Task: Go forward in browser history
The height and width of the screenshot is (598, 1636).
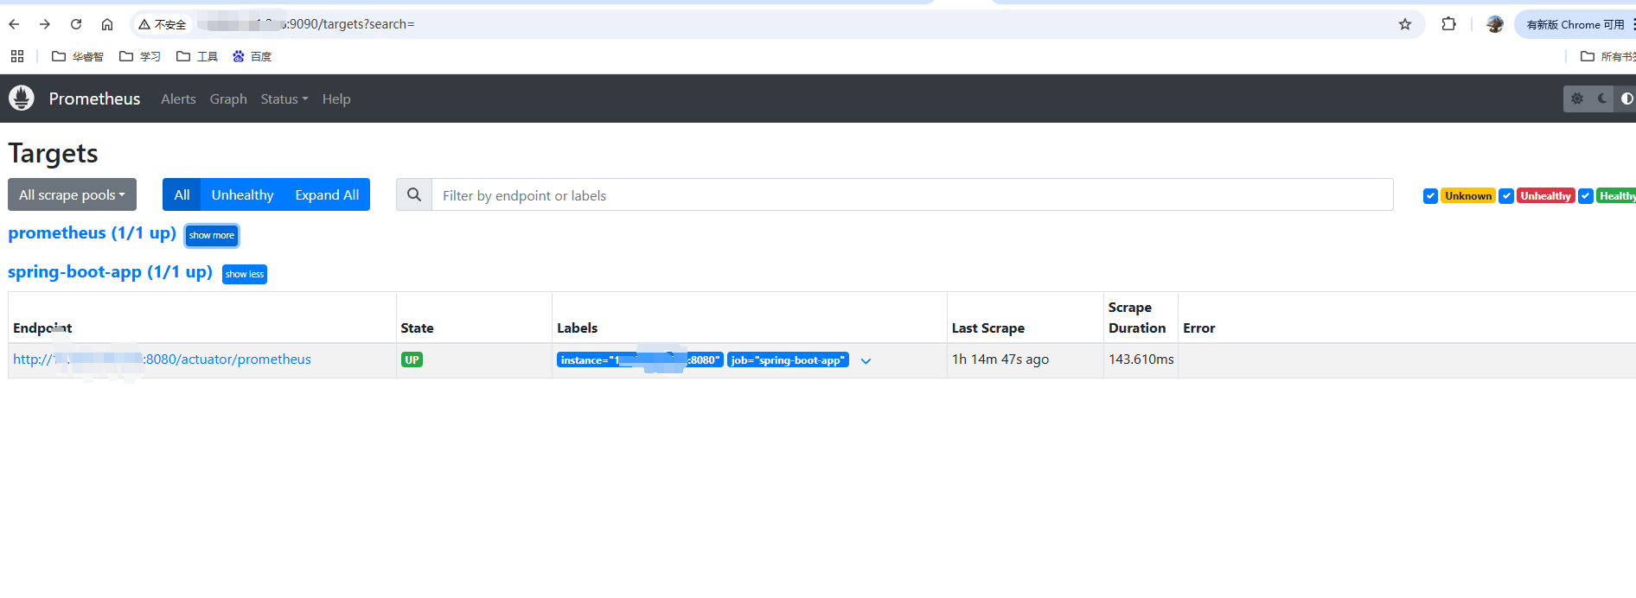Action: 45,24
